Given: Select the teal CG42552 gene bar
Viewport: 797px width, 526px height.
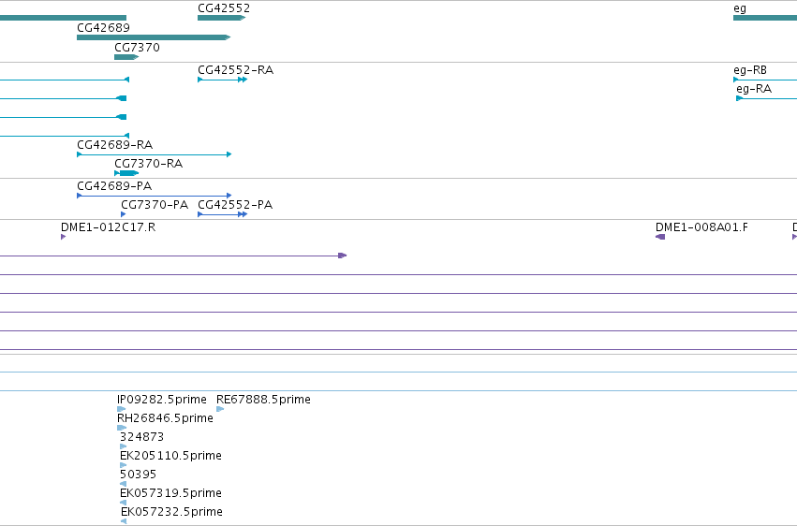Looking at the screenshot, I should (222, 18).
